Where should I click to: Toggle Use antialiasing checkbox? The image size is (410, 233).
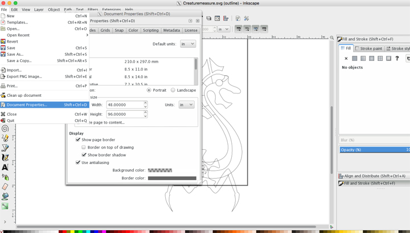pyautogui.click(x=78, y=162)
